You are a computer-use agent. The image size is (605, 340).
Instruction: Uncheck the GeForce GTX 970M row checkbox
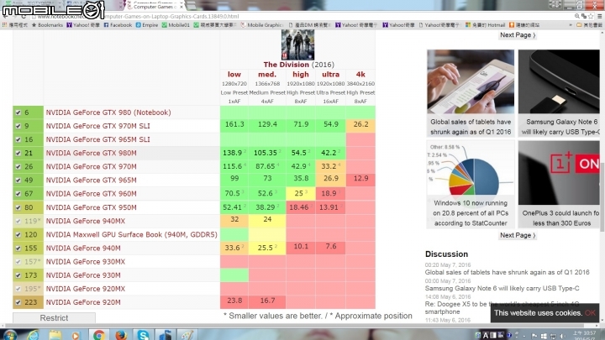18,166
